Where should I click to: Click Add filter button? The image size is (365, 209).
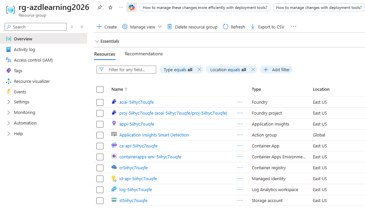point(276,70)
